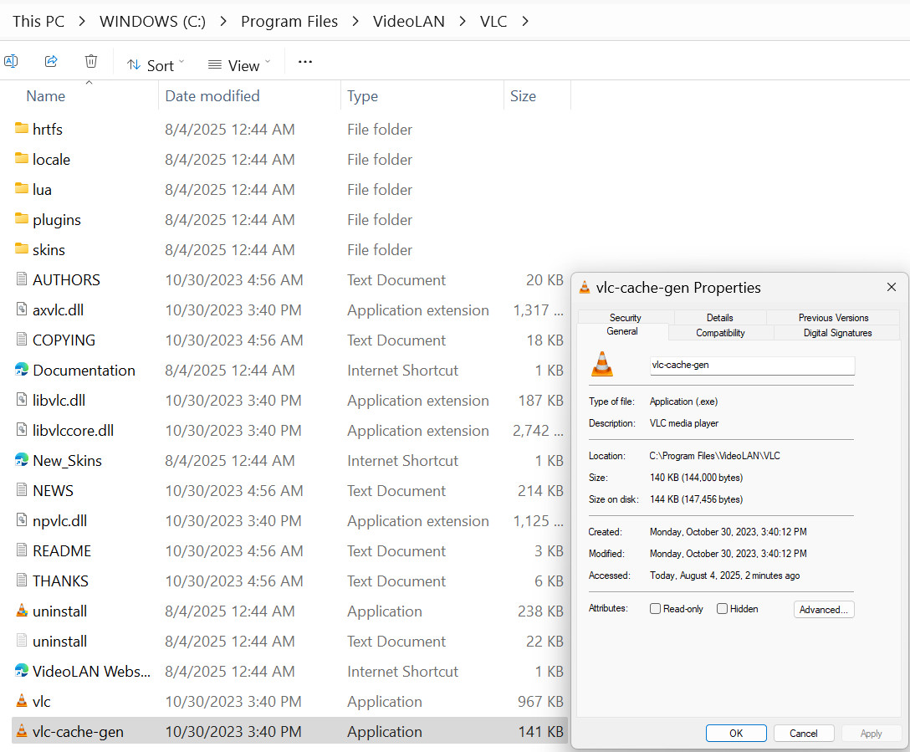This screenshot has width=910, height=752.
Task: Open the Previous Versions tab
Action: (x=833, y=317)
